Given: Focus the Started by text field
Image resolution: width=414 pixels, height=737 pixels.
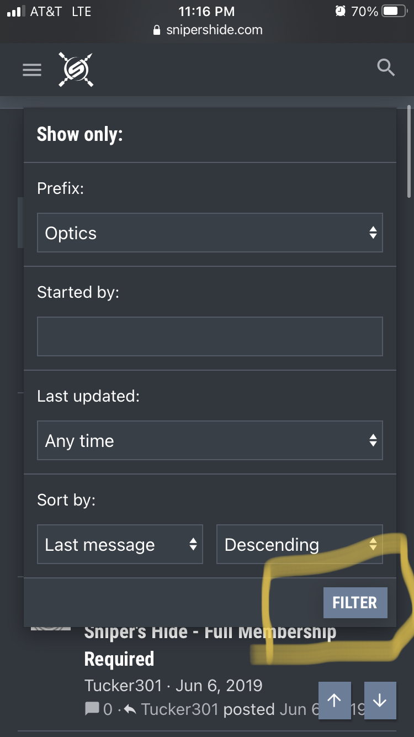Looking at the screenshot, I should [x=210, y=336].
